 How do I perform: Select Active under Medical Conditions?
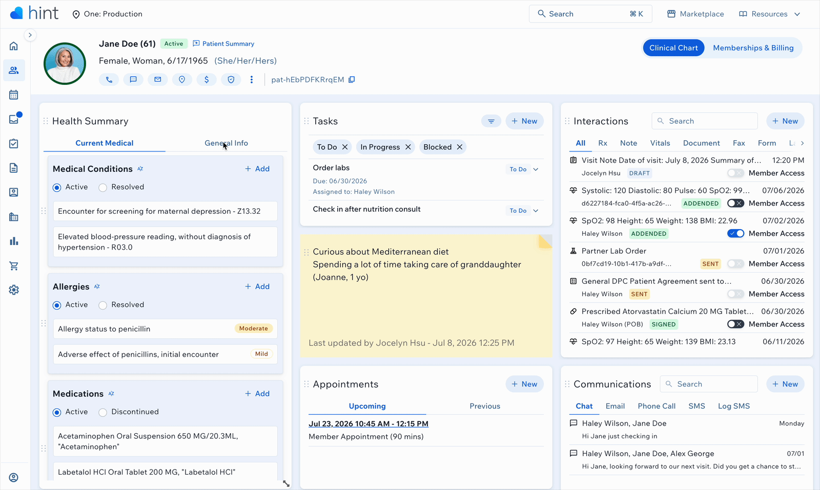tap(57, 187)
